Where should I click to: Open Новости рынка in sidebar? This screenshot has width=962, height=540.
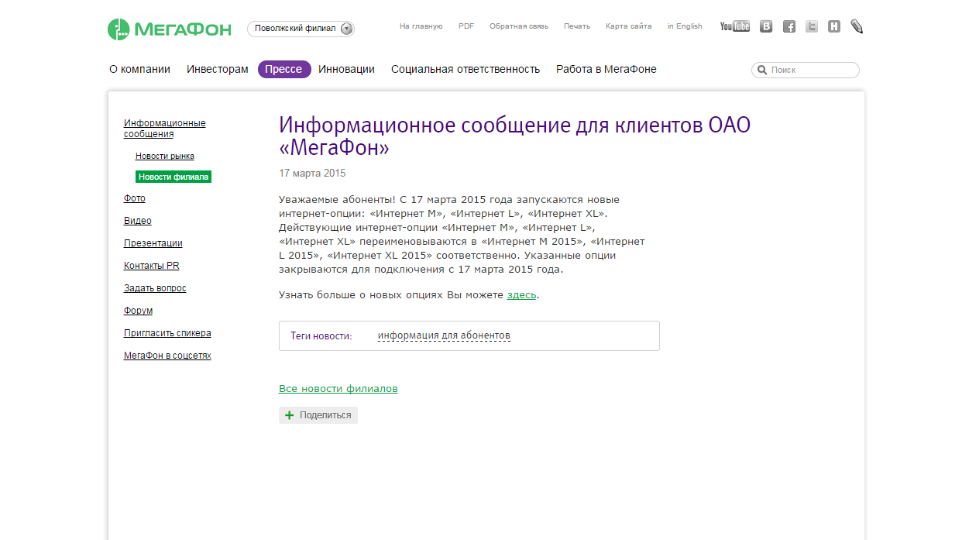[x=164, y=156]
